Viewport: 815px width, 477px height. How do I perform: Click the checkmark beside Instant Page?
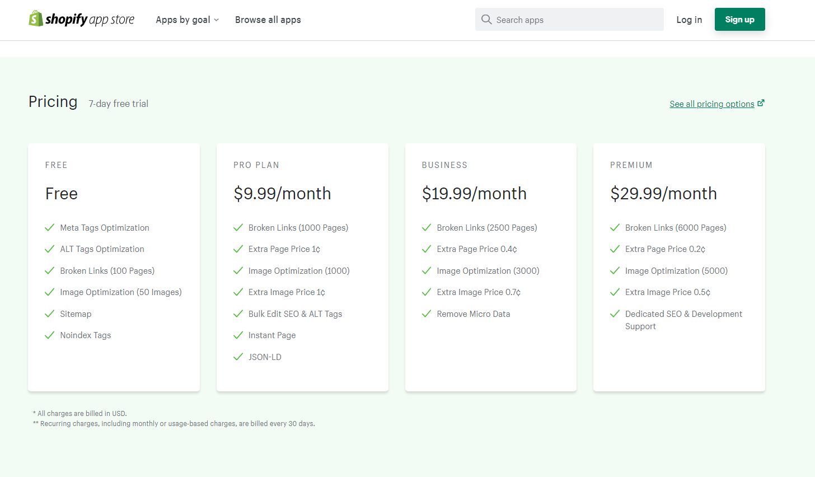(x=238, y=335)
